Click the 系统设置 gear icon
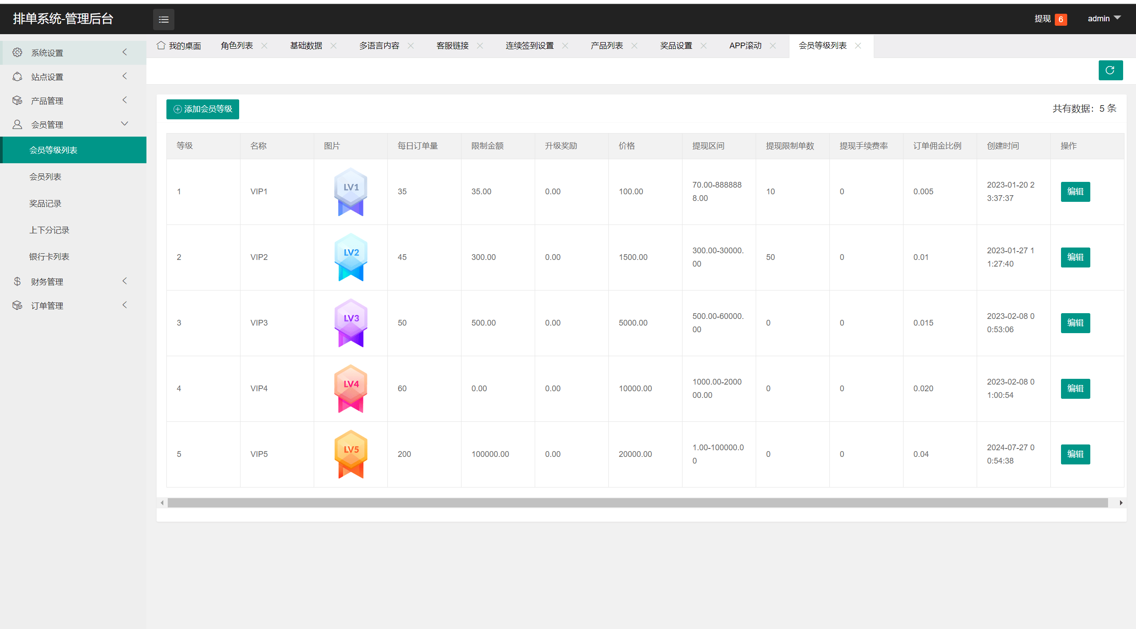The height and width of the screenshot is (629, 1136). pos(17,52)
